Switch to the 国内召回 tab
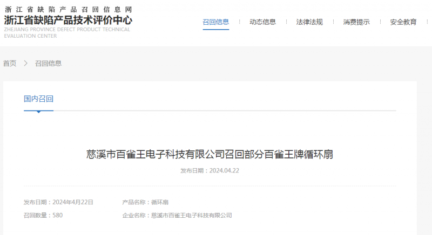 (38, 99)
